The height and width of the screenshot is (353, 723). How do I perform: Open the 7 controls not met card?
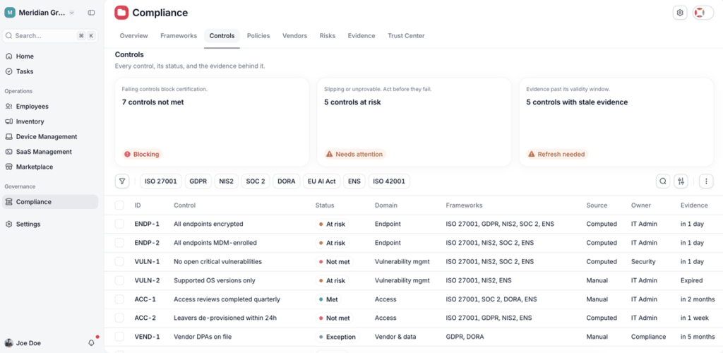point(212,122)
